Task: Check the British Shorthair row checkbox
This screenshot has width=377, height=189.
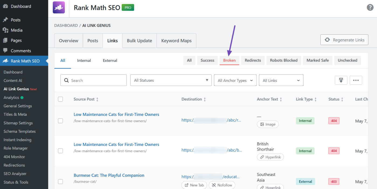Action: pyautogui.click(x=60, y=151)
